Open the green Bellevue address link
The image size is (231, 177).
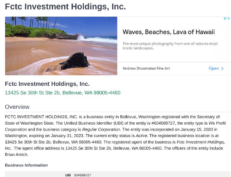[x=62, y=93]
